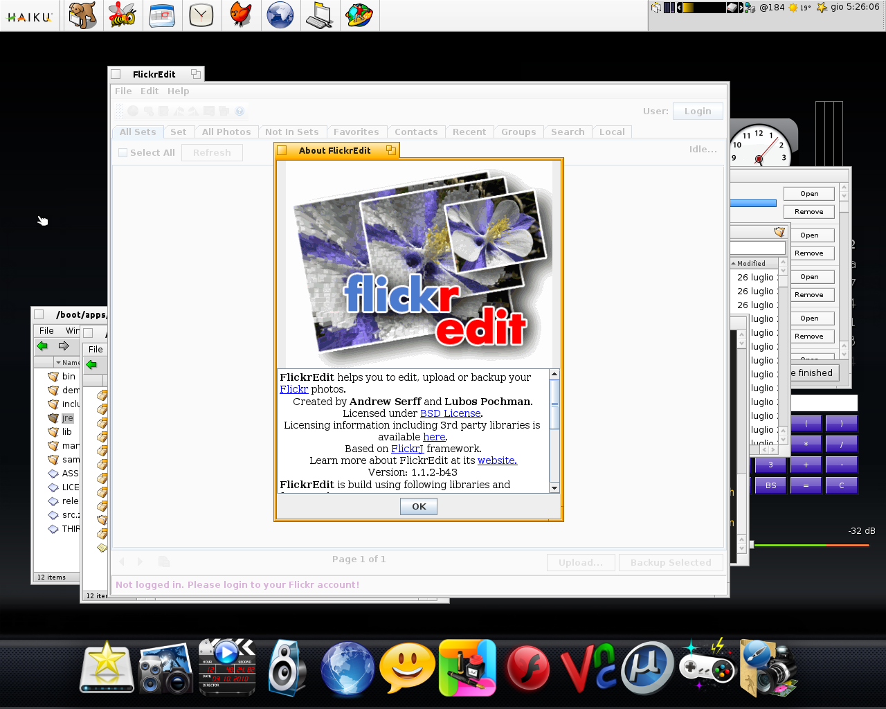Open the File menu in FlickrEdit
The height and width of the screenshot is (709, 886).
click(123, 91)
